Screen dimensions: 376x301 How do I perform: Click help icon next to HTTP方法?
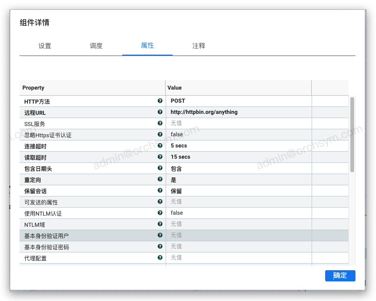pyautogui.click(x=160, y=101)
